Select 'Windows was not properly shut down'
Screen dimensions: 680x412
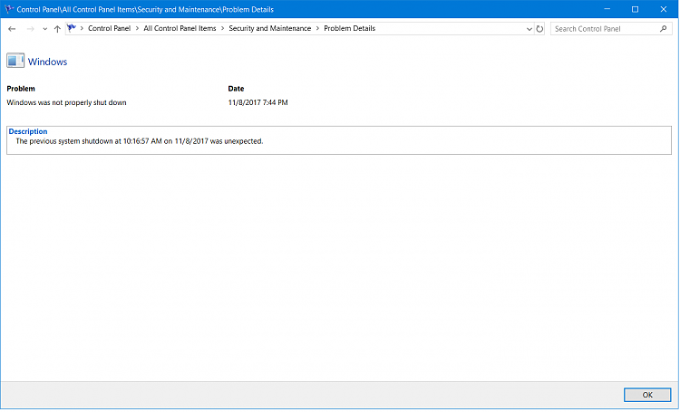[66, 102]
